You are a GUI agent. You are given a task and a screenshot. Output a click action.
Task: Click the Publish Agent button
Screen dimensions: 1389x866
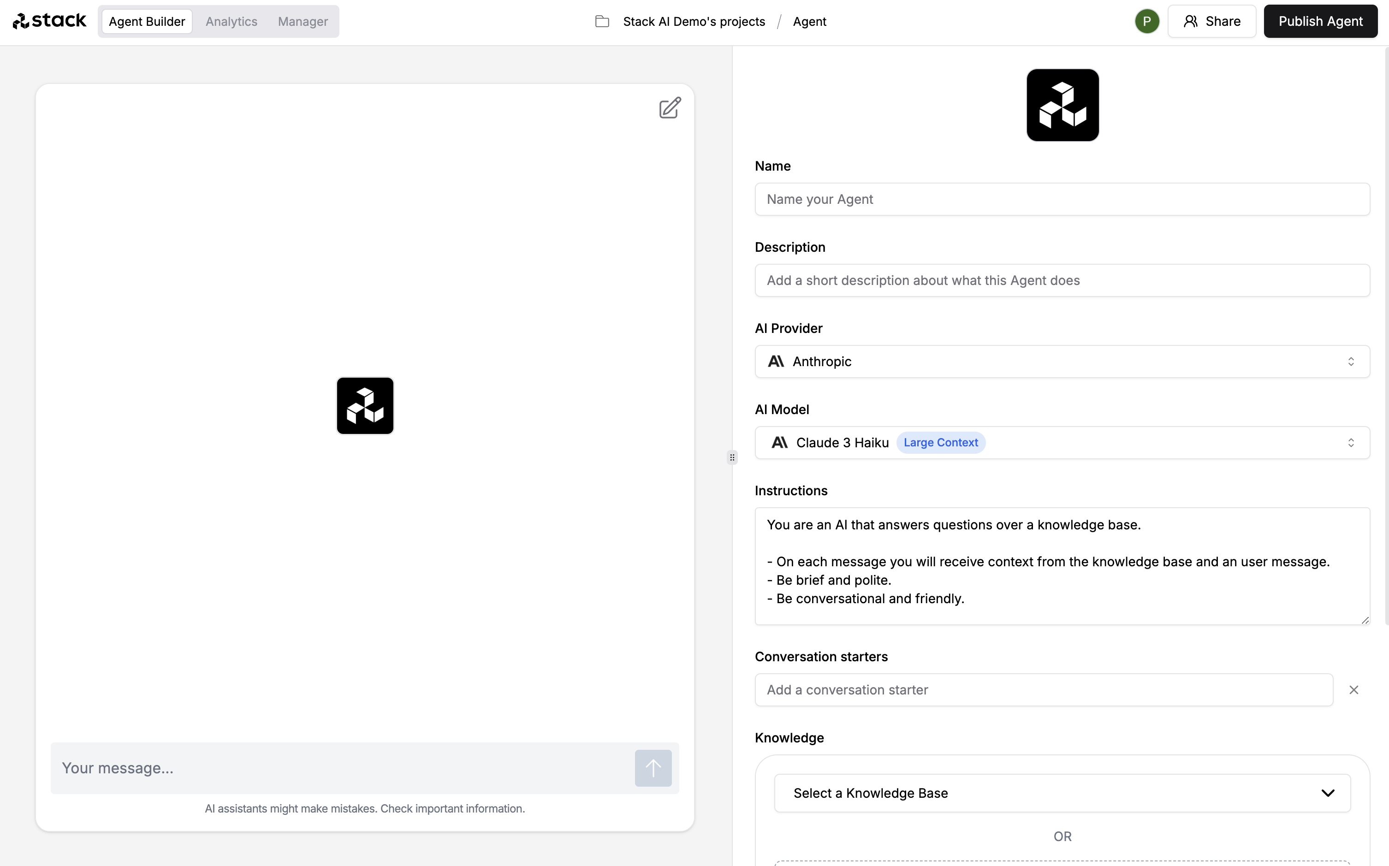(1320, 21)
